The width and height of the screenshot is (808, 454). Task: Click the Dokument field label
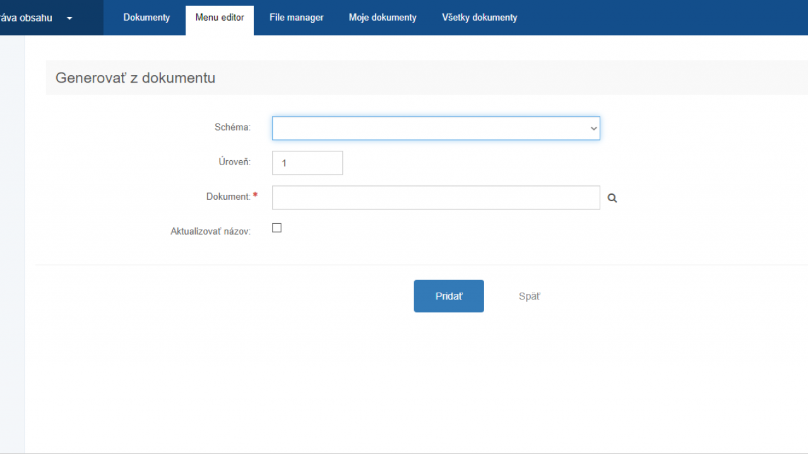point(228,197)
